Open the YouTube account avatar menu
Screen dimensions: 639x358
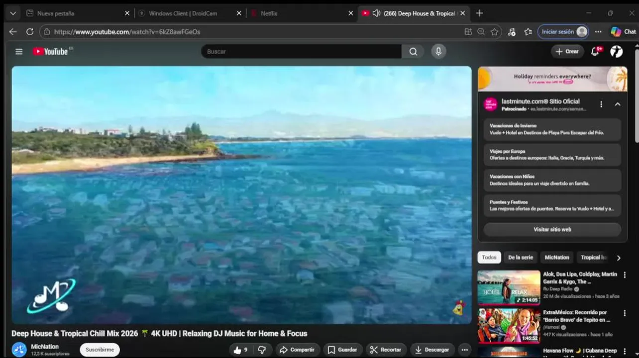click(x=617, y=52)
